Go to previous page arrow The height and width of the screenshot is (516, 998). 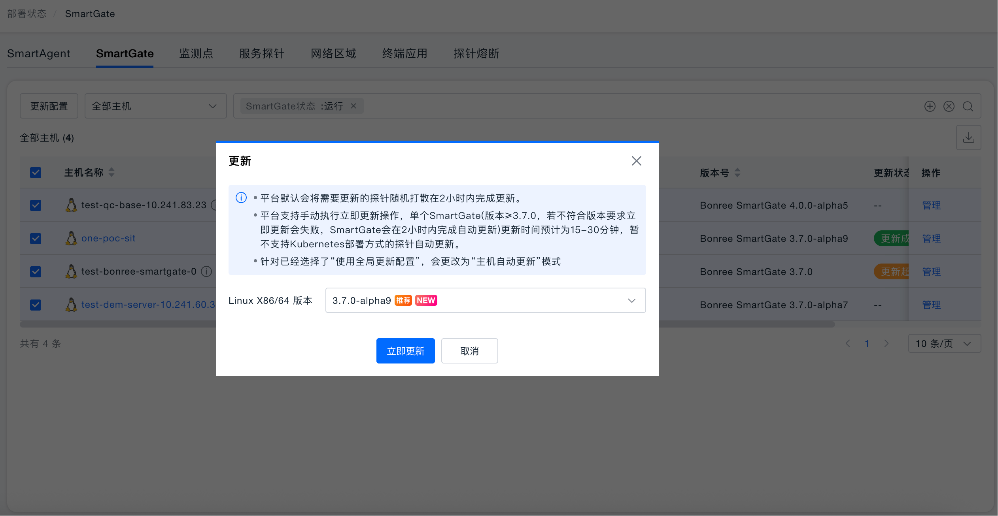tap(847, 343)
